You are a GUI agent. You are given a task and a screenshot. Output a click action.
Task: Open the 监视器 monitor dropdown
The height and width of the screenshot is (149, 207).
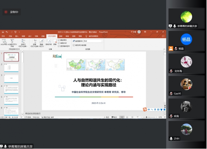(x=102, y=41)
